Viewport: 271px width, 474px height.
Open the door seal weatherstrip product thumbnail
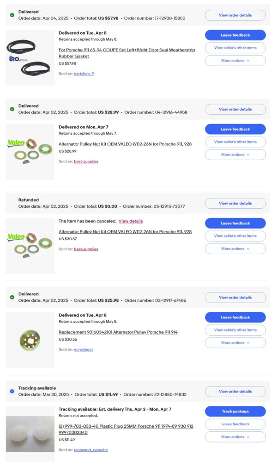coord(30,58)
